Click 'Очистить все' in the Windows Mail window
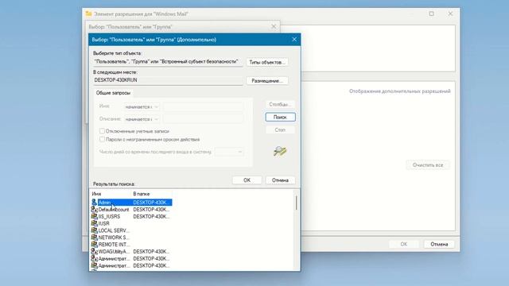This screenshot has height=286, width=509. (428, 165)
